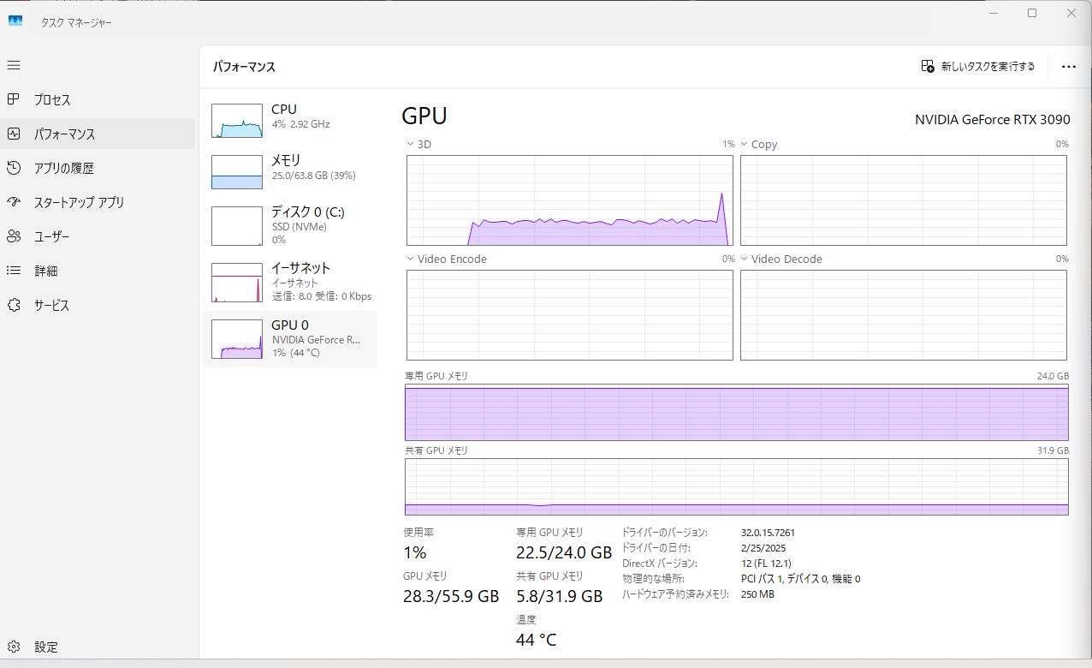This screenshot has height=668, width=1092.
Task: Open the three-dot more options menu
Action: pyautogui.click(x=1068, y=66)
